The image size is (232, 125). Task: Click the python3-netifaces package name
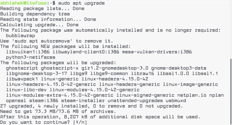[30, 57]
